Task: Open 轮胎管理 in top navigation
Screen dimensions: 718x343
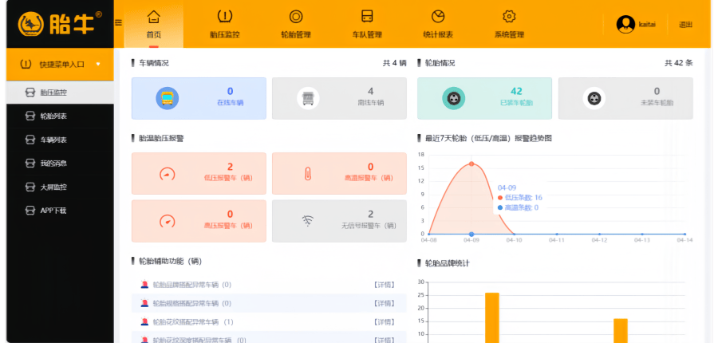Action: point(295,24)
